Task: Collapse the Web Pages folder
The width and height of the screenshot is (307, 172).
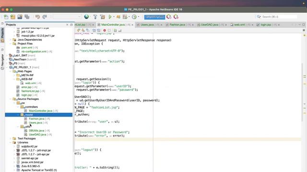Action: click(x=11, y=71)
